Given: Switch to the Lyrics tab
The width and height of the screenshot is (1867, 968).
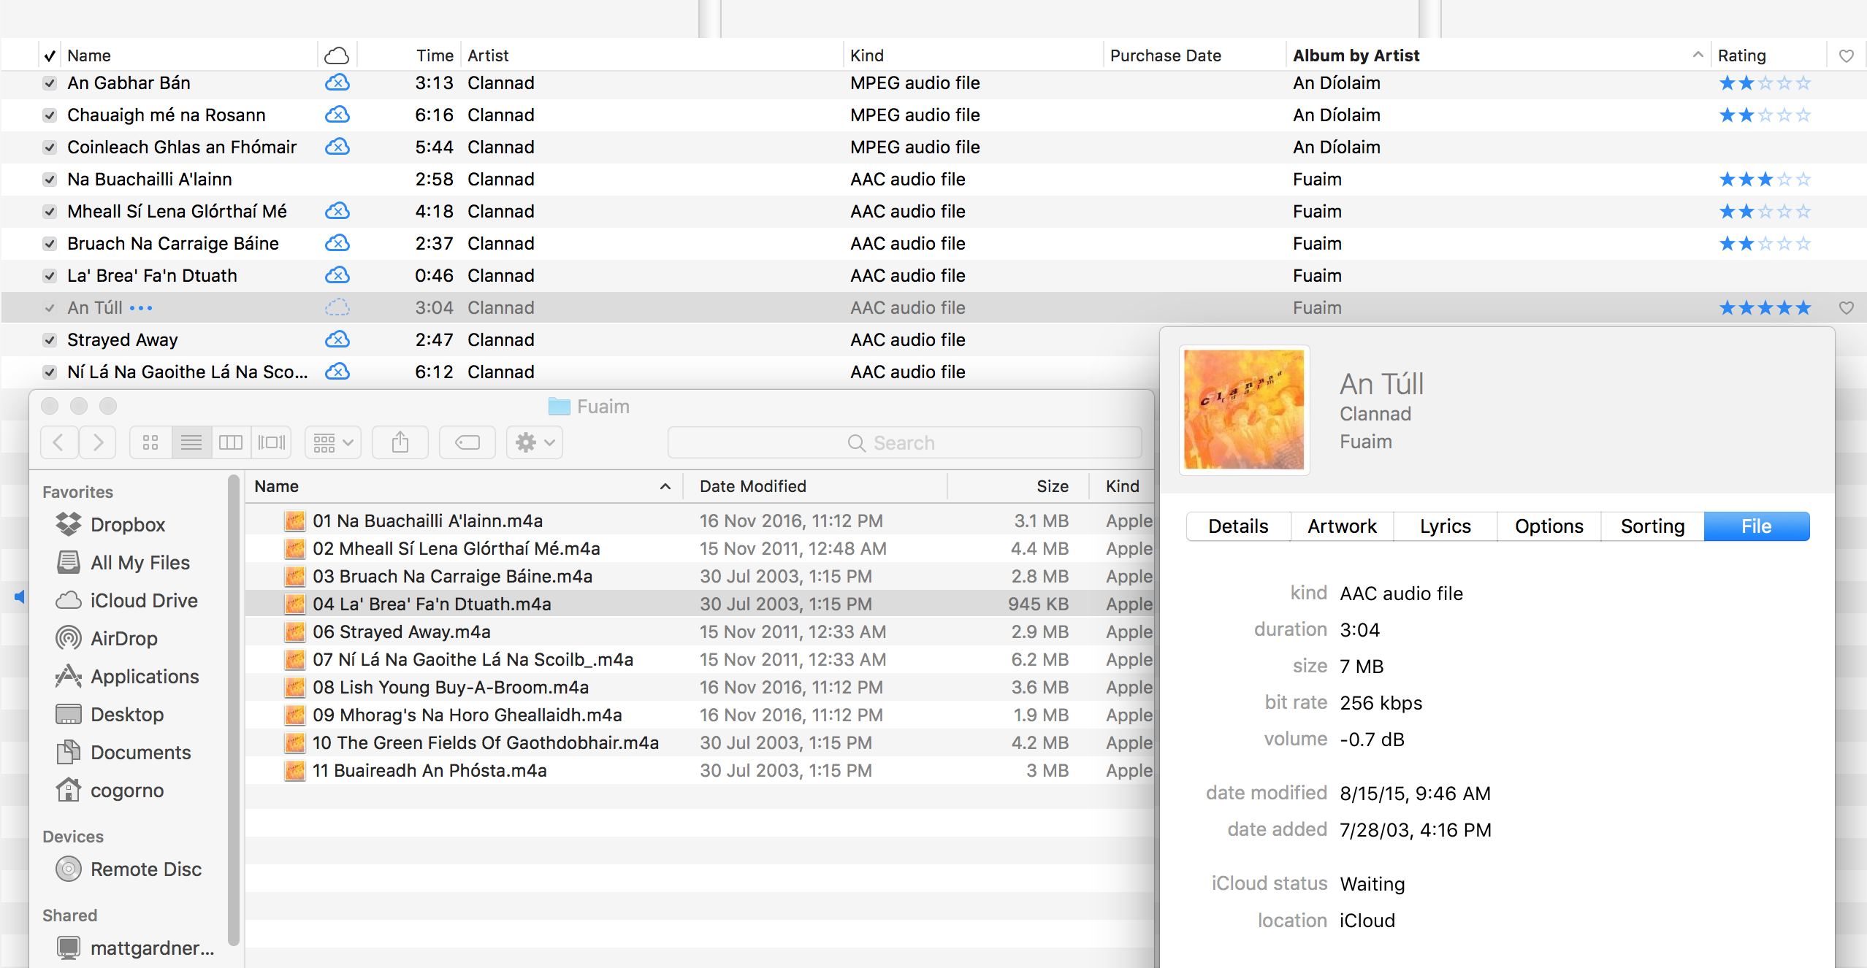Looking at the screenshot, I should click(x=1445, y=526).
